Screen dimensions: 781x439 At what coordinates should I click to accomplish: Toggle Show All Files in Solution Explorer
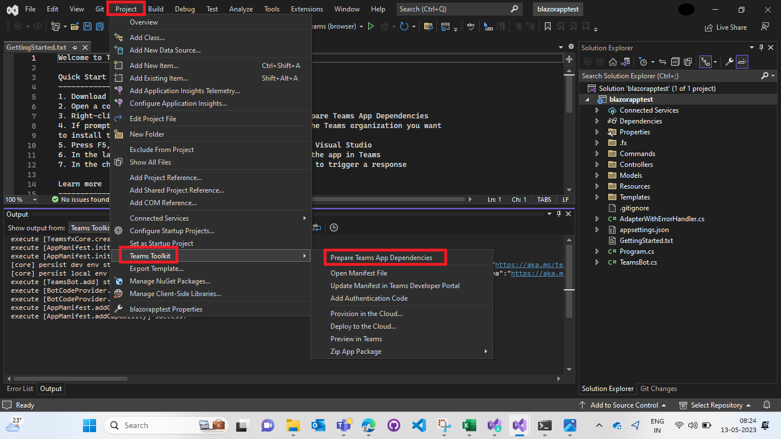(688, 62)
